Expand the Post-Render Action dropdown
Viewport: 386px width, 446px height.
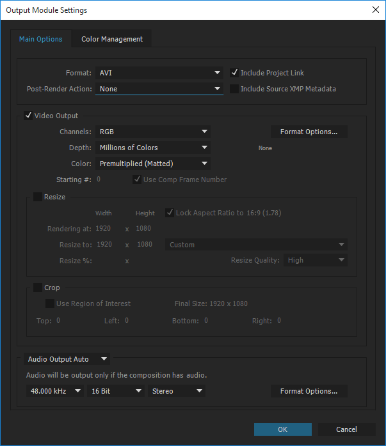point(159,89)
